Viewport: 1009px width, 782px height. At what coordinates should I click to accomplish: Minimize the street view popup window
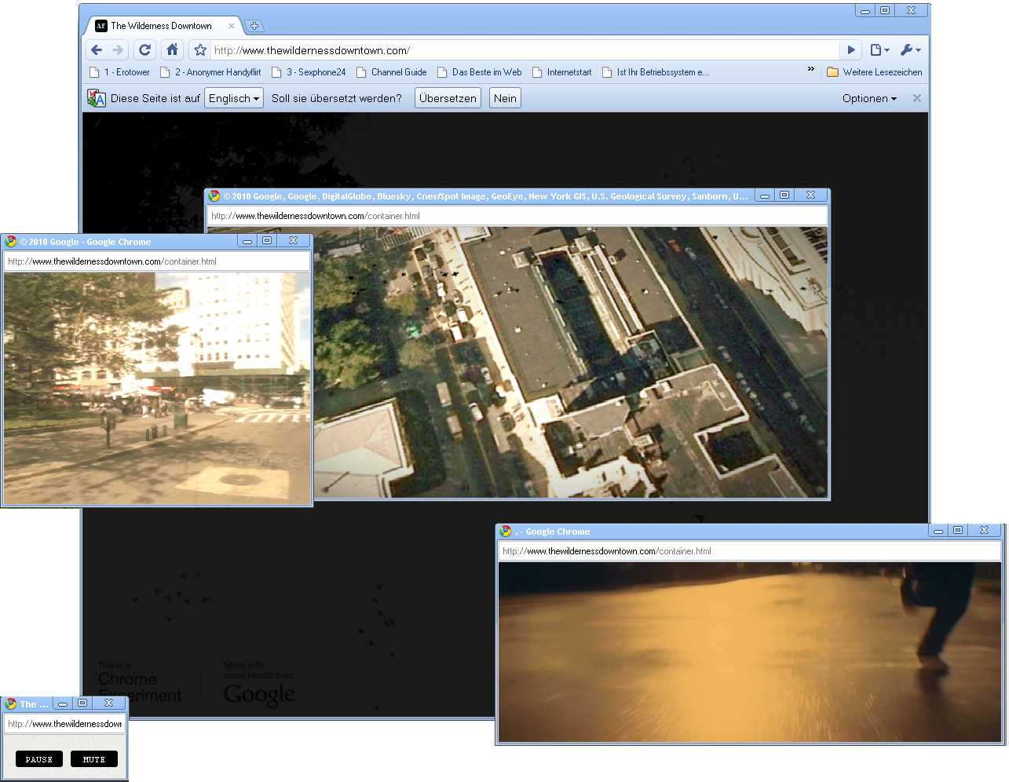coord(247,241)
